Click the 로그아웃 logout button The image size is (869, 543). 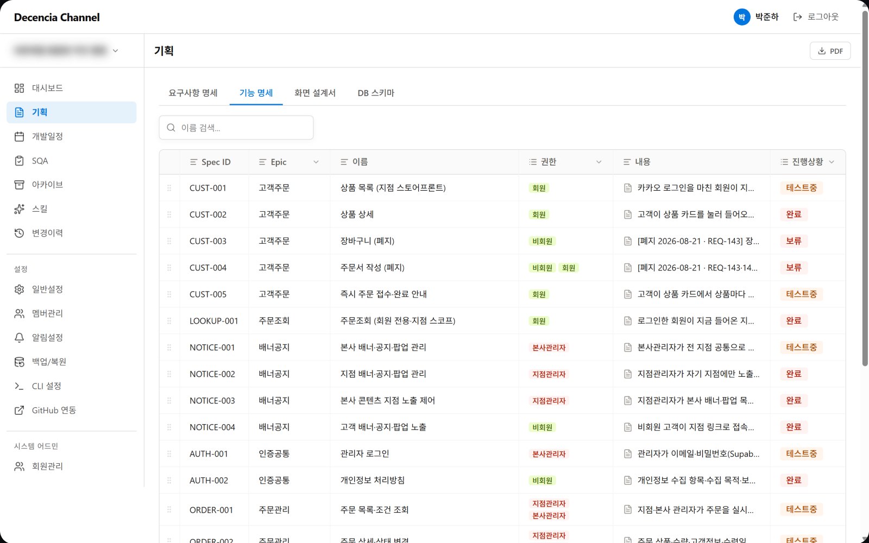pyautogui.click(x=816, y=17)
